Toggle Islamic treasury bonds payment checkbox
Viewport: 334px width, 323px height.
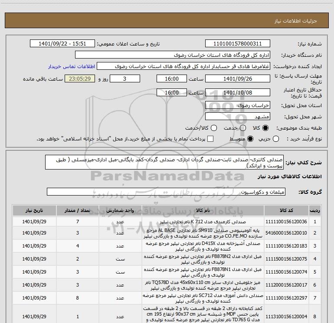click(x=210, y=139)
